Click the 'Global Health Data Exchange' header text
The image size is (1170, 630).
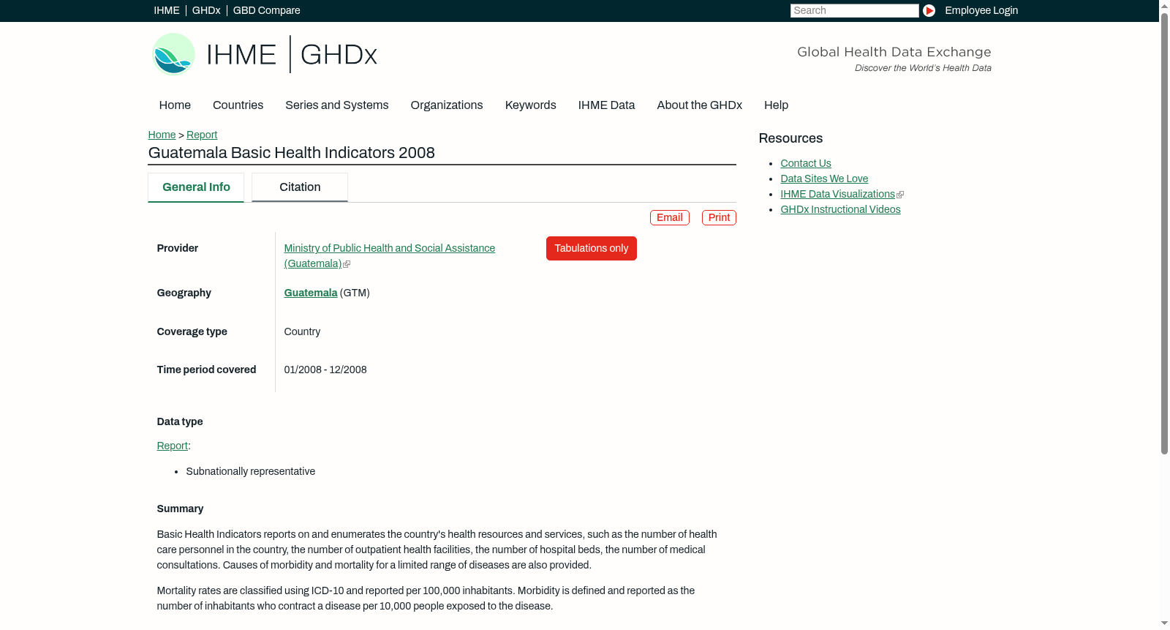point(894,52)
